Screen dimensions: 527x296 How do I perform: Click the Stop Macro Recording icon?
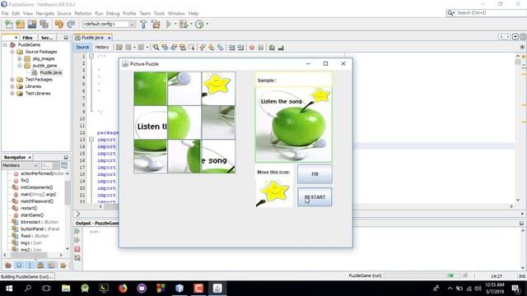click(261, 48)
